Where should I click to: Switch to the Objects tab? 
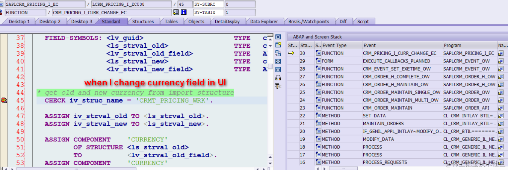point(196,21)
